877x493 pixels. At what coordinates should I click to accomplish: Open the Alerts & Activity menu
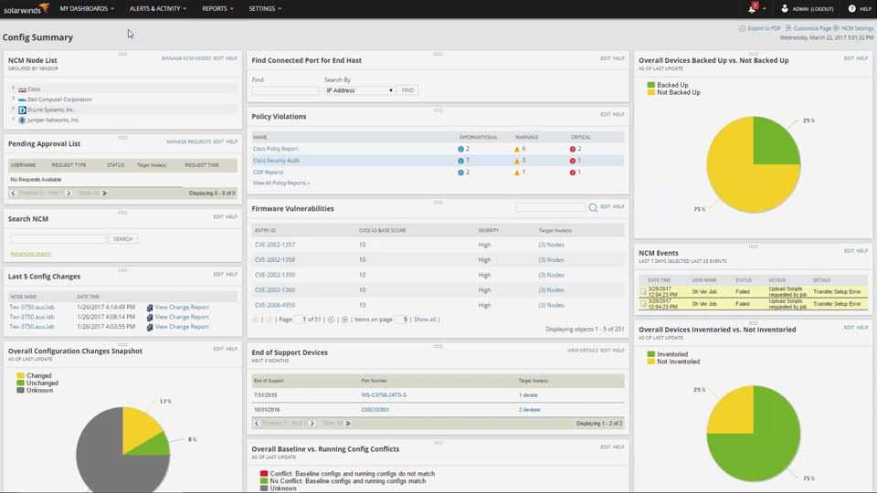click(x=158, y=8)
